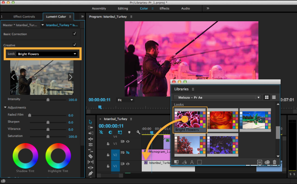Toggle Basic Correction checkbox
This screenshot has height=184, width=297.
[75, 34]
